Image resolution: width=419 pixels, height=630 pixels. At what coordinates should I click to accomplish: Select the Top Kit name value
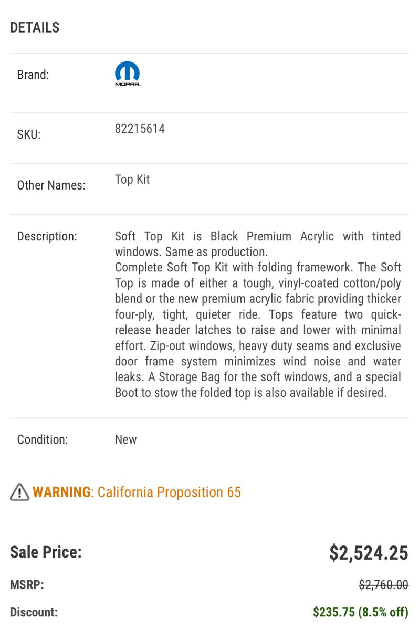pos(132,180)
